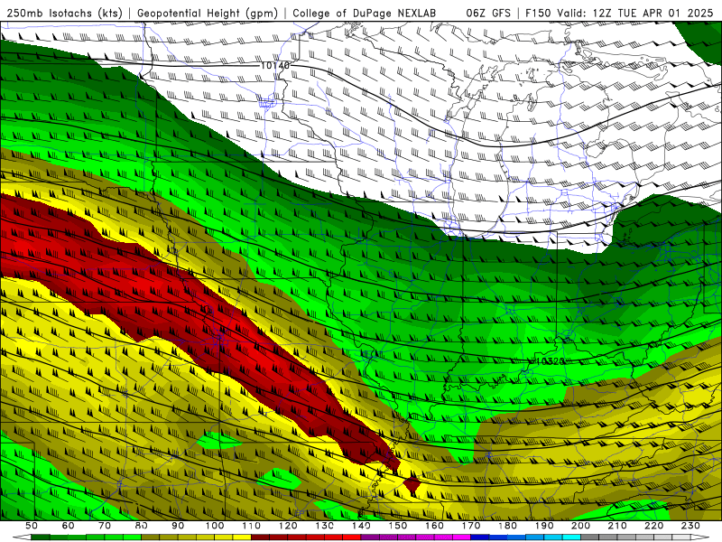Click the 'Geopotential Height (gpm)' title text
The height and width of the screenshot is (542, 722).
208,14
